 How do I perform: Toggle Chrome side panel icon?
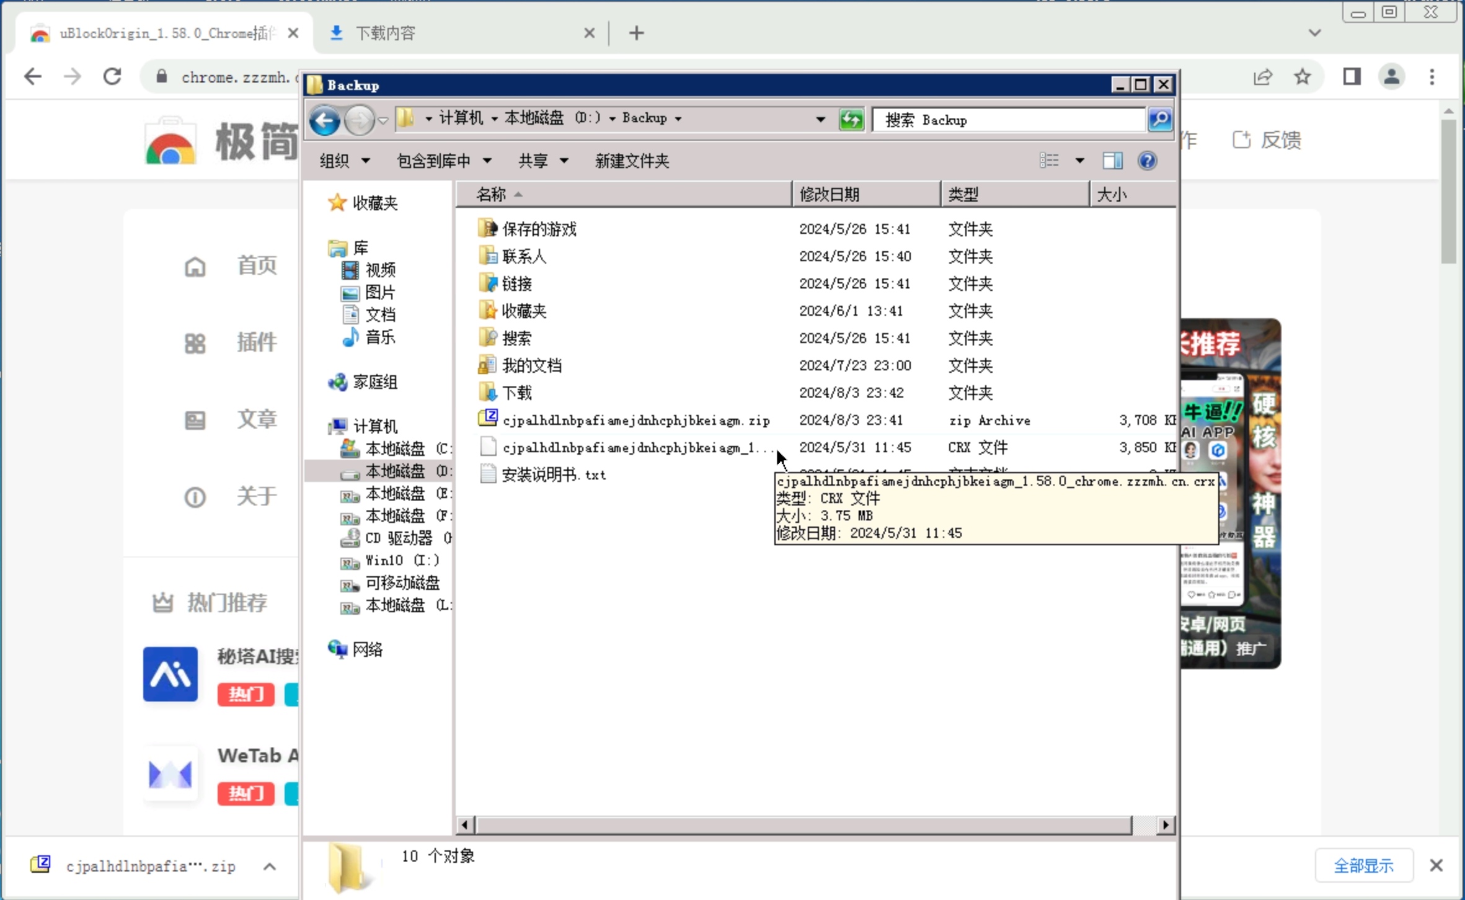click(1352, 77)
